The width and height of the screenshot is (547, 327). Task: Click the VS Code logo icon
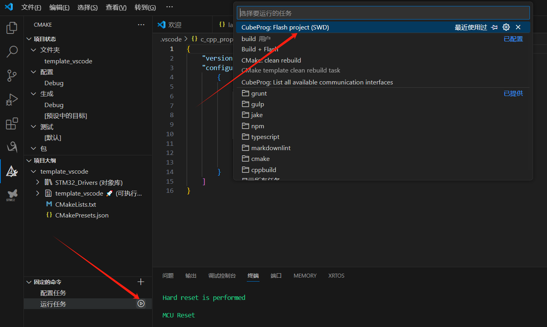tap(9, 7)
